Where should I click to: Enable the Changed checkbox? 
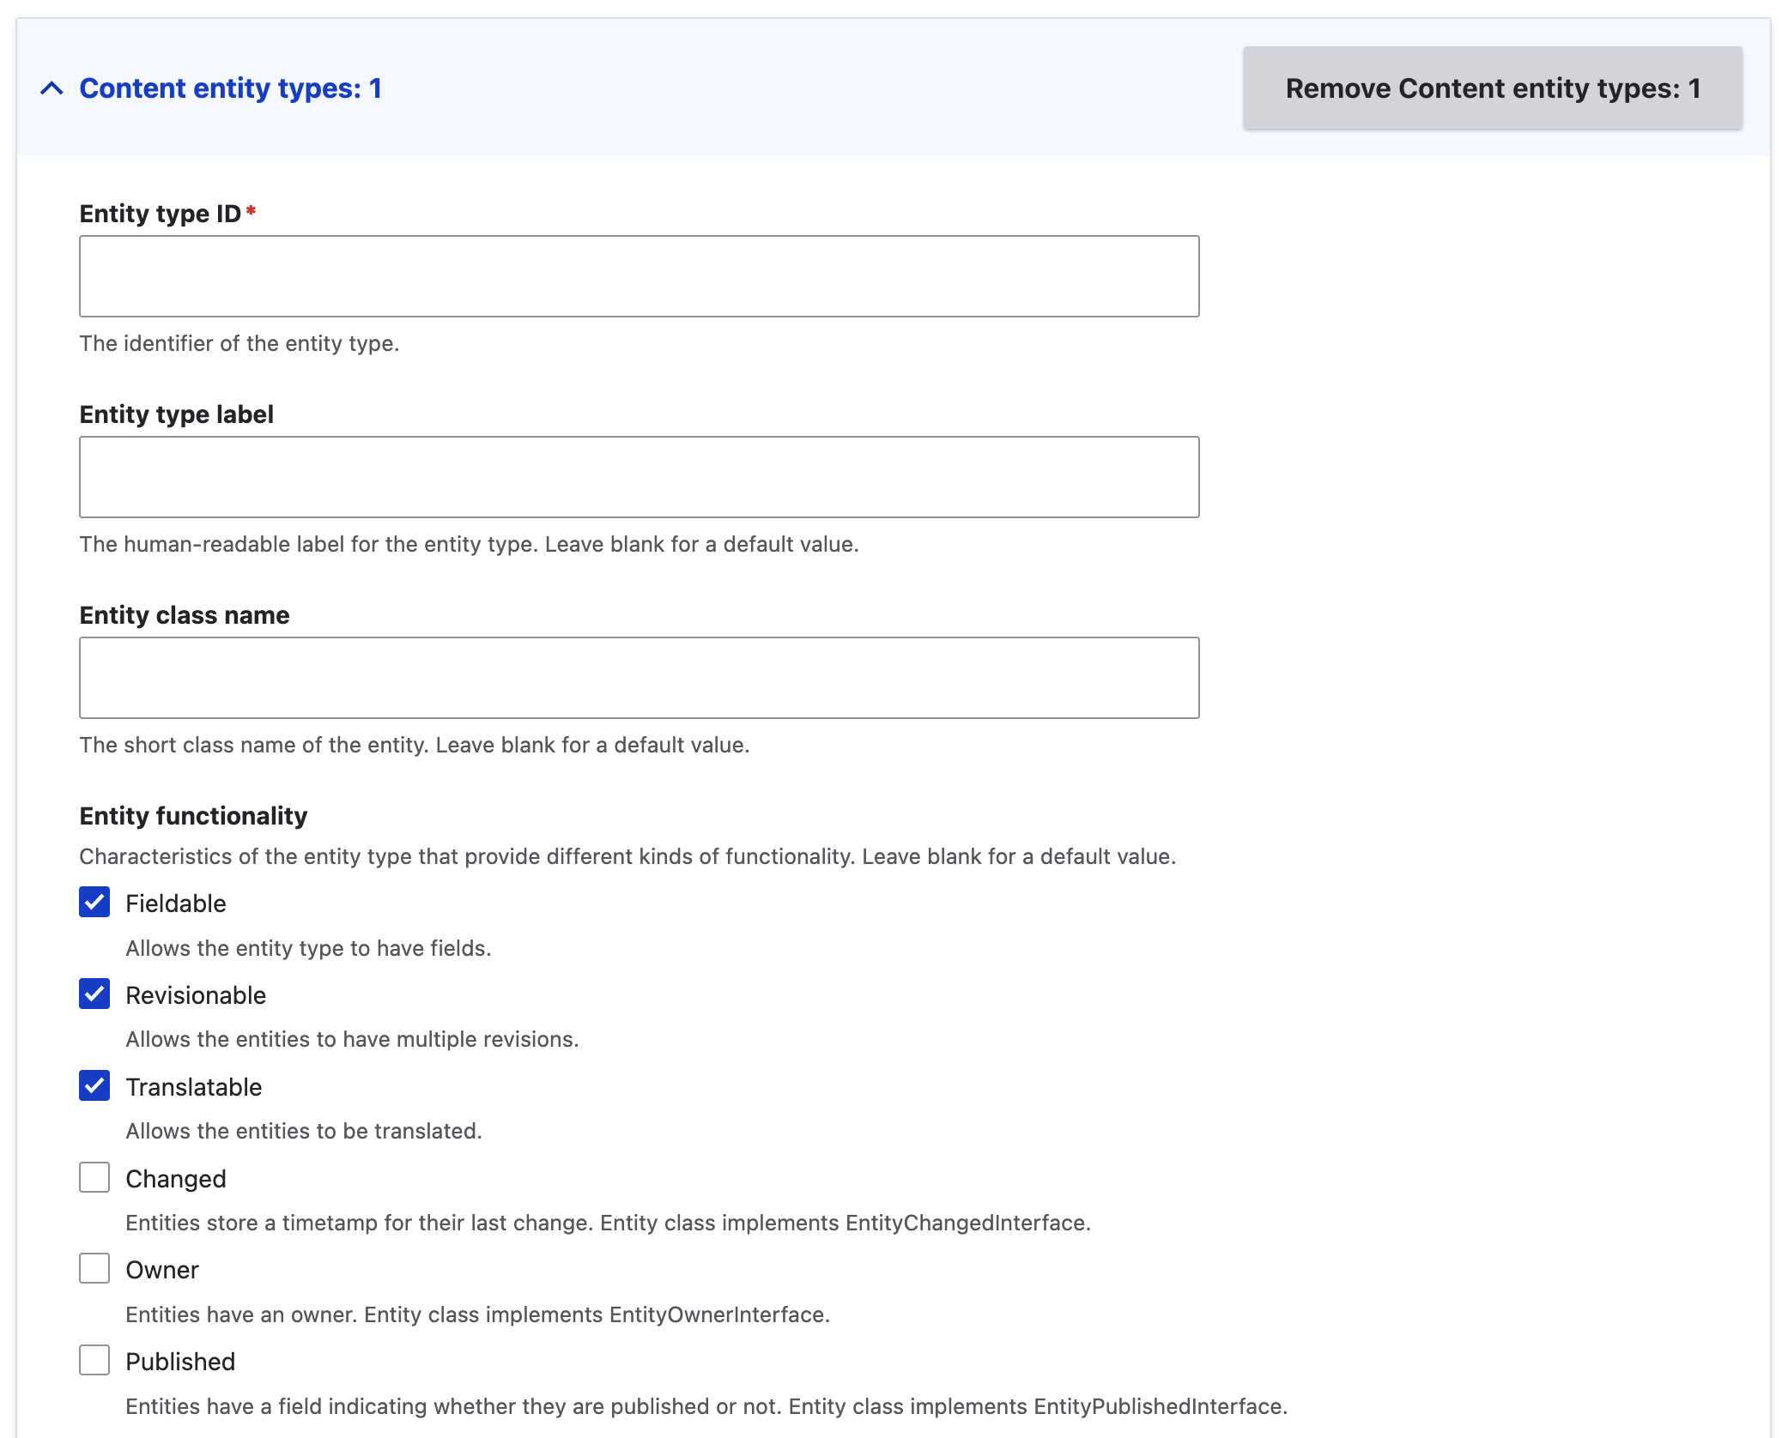click(94, 1178)
